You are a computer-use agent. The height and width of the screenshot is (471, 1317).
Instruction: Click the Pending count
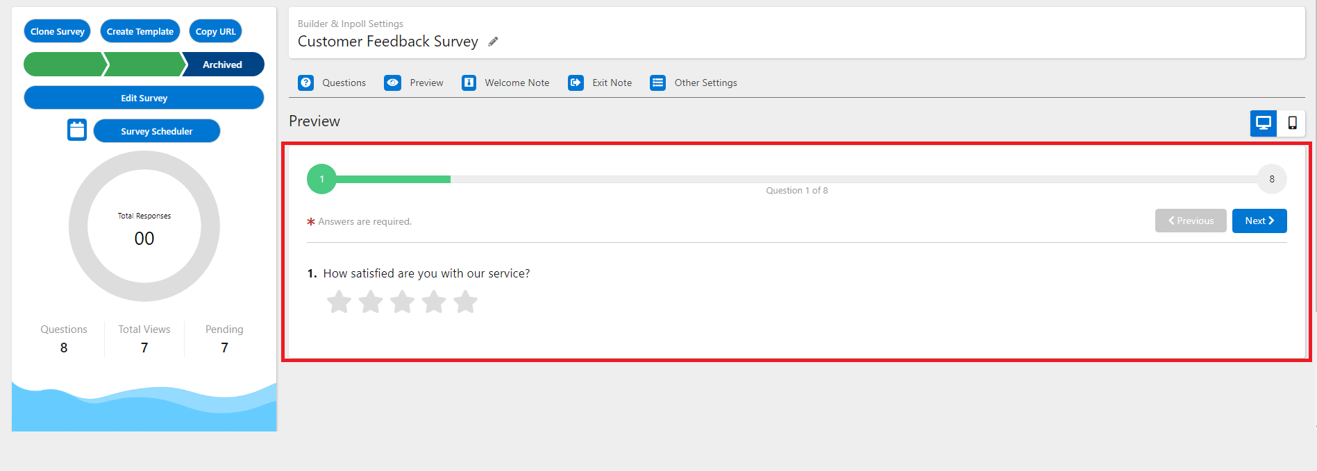[224, 348]
